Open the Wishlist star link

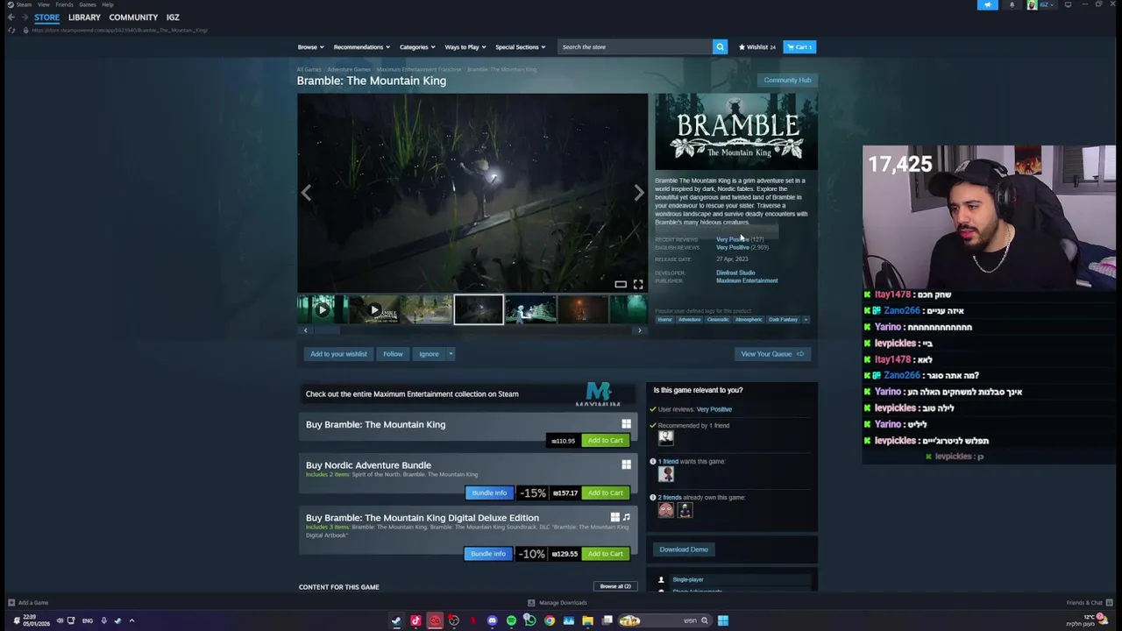coord(757,46)
